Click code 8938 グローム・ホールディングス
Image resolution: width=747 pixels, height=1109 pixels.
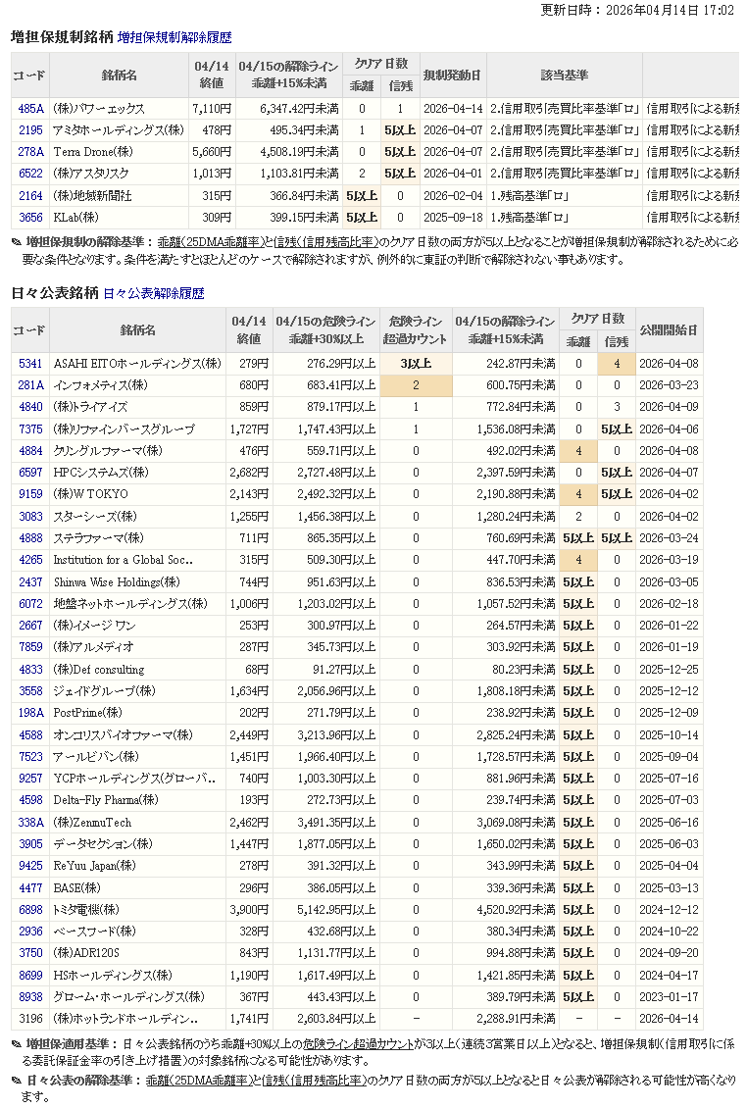(x=30, y=997)
